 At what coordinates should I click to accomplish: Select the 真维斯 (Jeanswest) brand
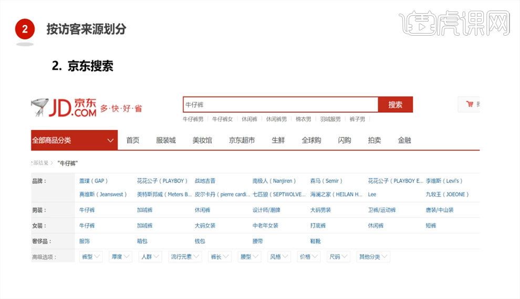103,195
